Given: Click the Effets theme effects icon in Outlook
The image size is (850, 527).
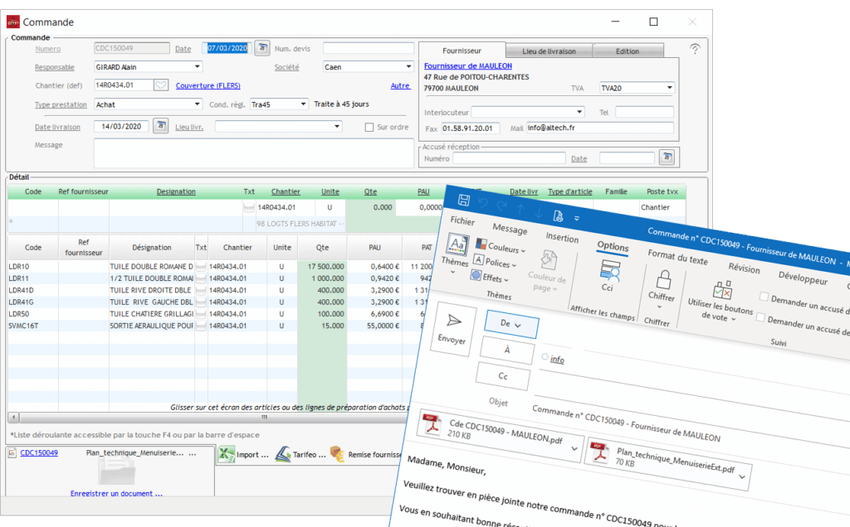Looking at the screenshot, I should (476, 275).
